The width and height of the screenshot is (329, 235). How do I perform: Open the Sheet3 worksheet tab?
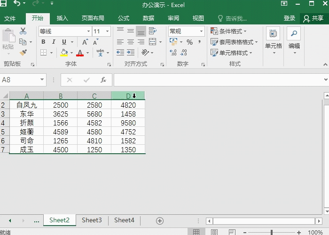pos(92,220)
